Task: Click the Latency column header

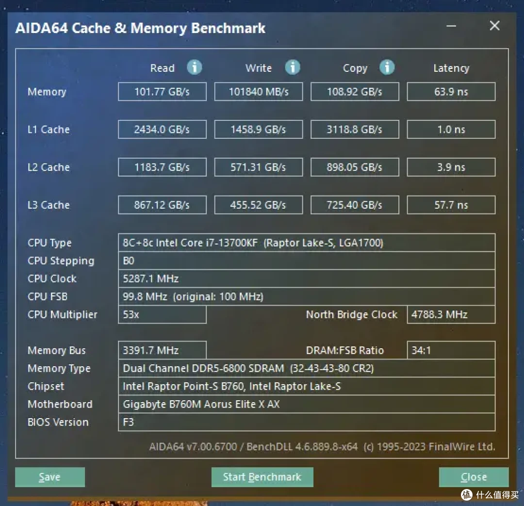Action: (451, 68)
